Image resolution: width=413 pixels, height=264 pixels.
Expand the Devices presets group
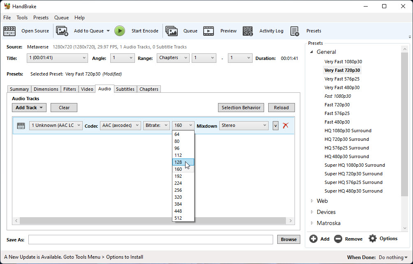[x=312, y=212]
